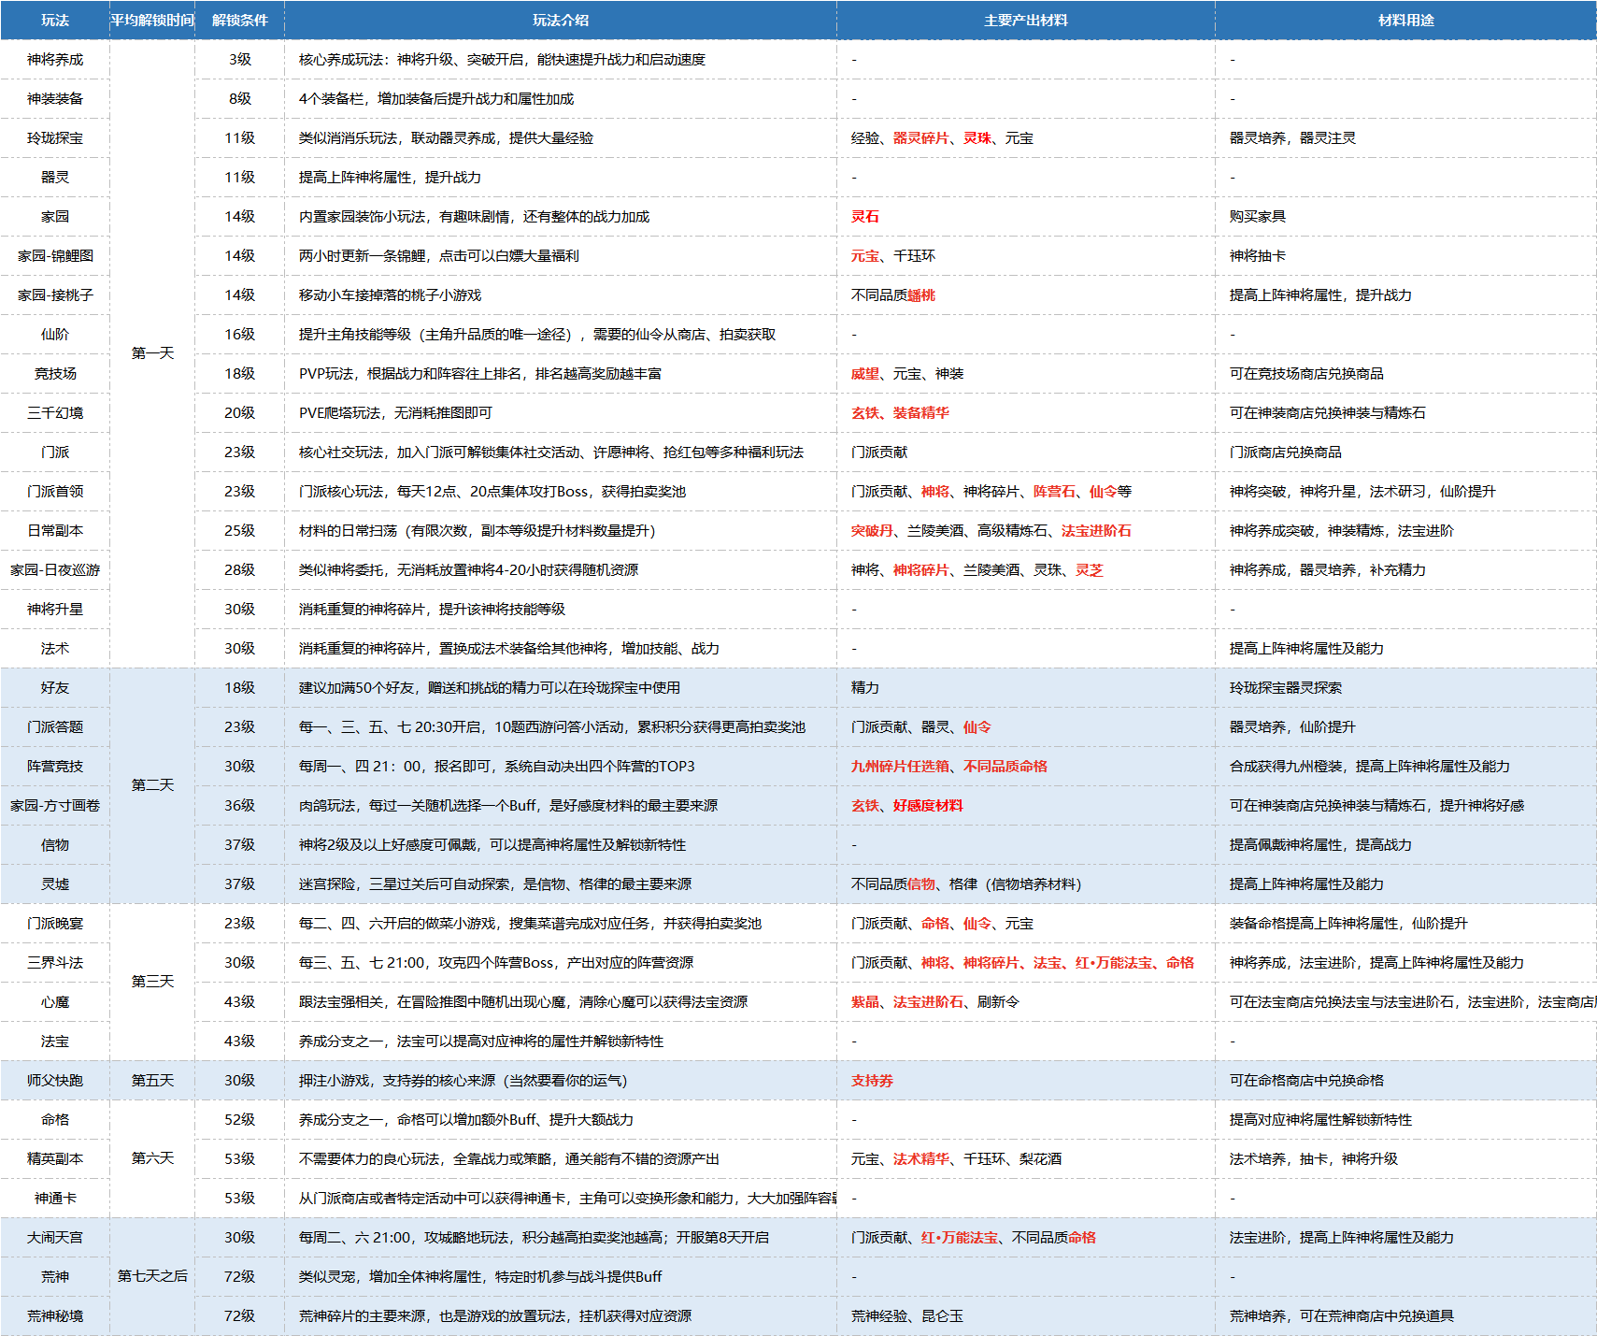
Task: Click the 门派答题 cell
Action: 55,727
